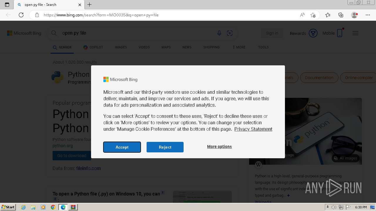This screenshot has height=211, width=376.
Task: Launch Internet Explorer from taskbar
Action: (23, 207)
